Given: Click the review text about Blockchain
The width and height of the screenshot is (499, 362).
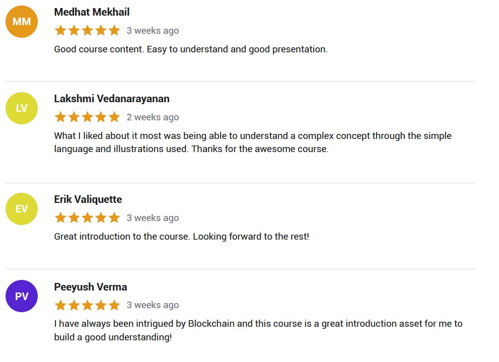Looking at the screenshot, I should (x=258, y=330).
